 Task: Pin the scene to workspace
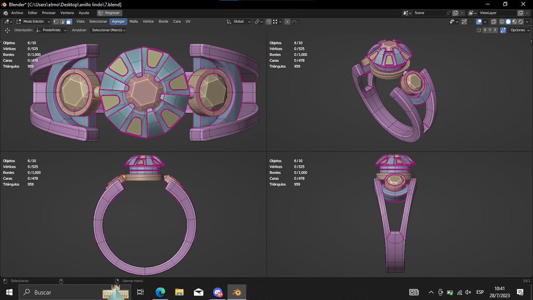(448, 13)
